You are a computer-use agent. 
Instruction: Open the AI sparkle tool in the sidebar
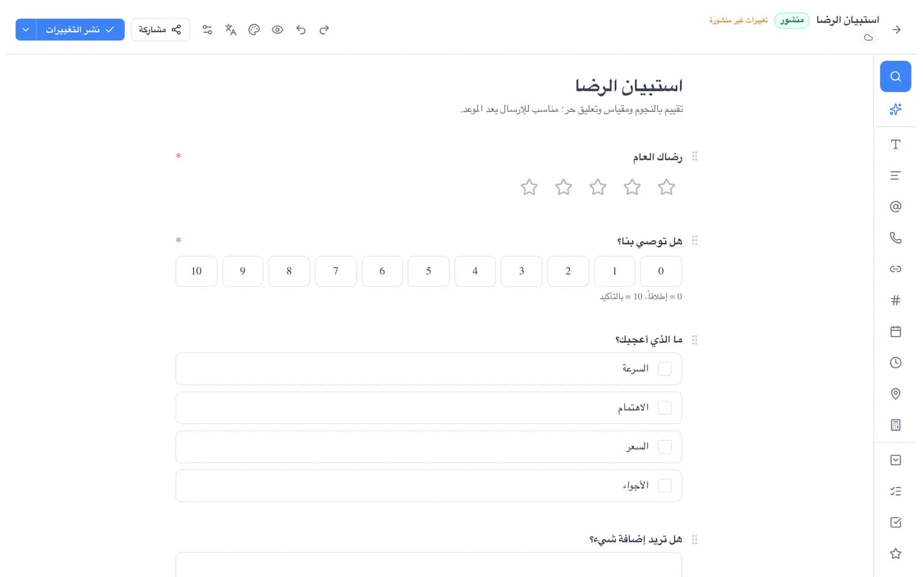click(895, 109)
